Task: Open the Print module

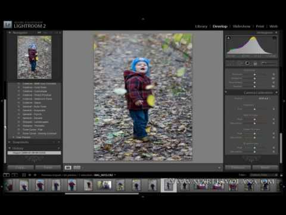Action: pyautogui.click(x=260, y=26)
